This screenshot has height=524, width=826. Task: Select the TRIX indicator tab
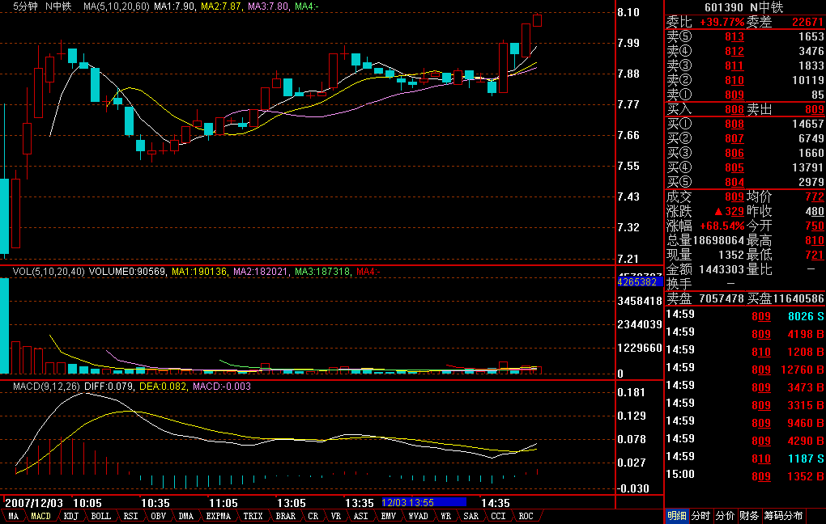pyautogui.click(x=253, y=516)
